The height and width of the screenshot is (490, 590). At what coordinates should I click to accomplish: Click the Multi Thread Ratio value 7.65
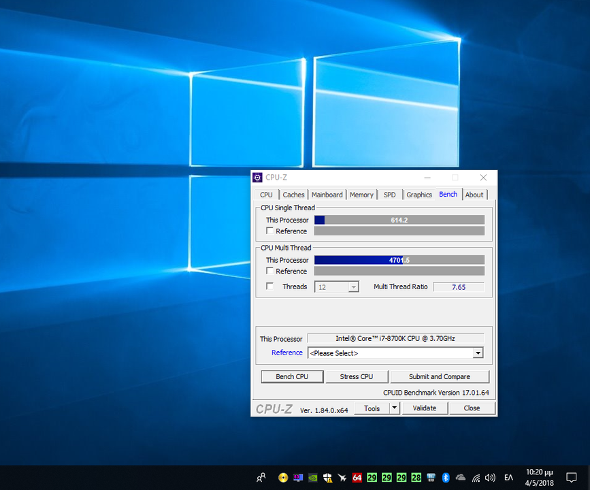click(459, 287)
